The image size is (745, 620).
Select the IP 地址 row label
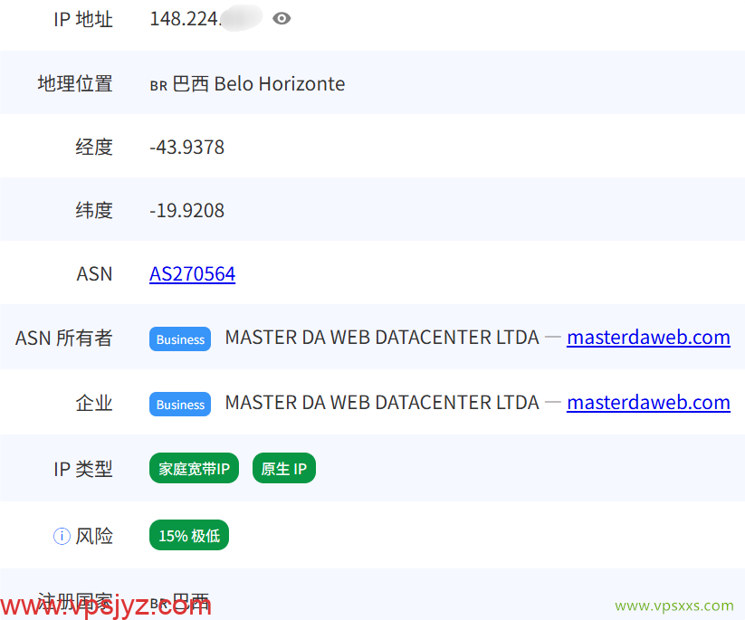coord(82,18)
